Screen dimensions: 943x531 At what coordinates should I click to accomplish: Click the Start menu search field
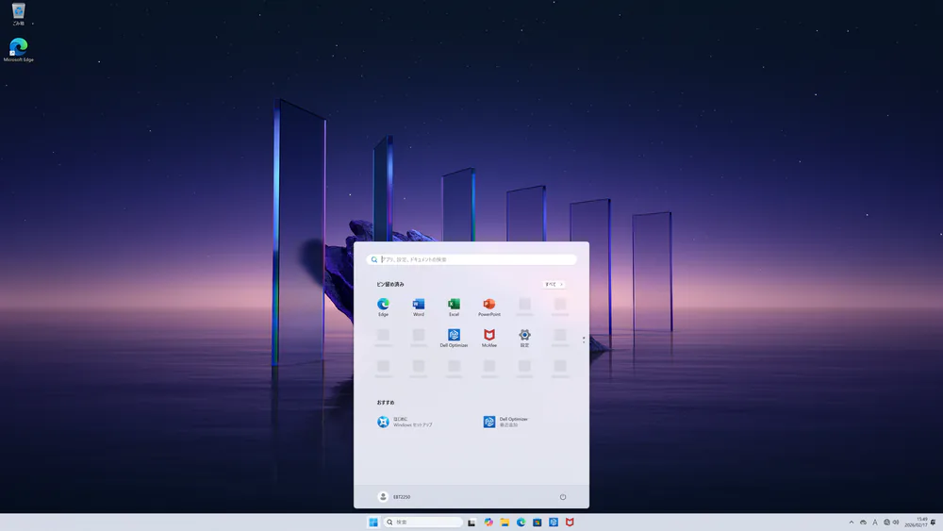(x=471, y=259)
